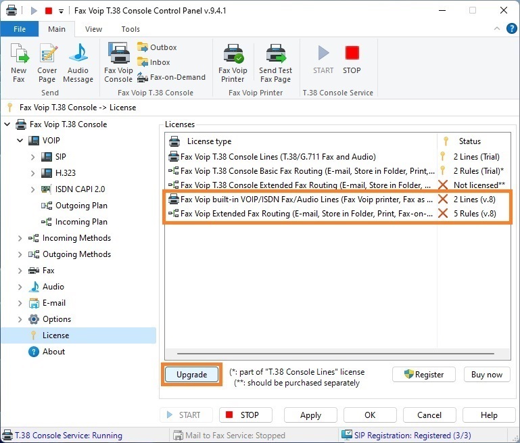Open the Inbox folder
Image resolution: width=520 pixels, height=443 pixels.
click(153, 62)
